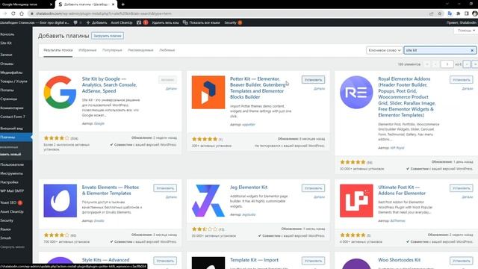Go to the next results page arrow
The image size is (478, 269).
click(466, 64)
